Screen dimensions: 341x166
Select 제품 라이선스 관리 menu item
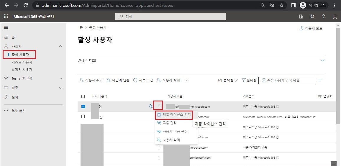[x=174, y=115]
